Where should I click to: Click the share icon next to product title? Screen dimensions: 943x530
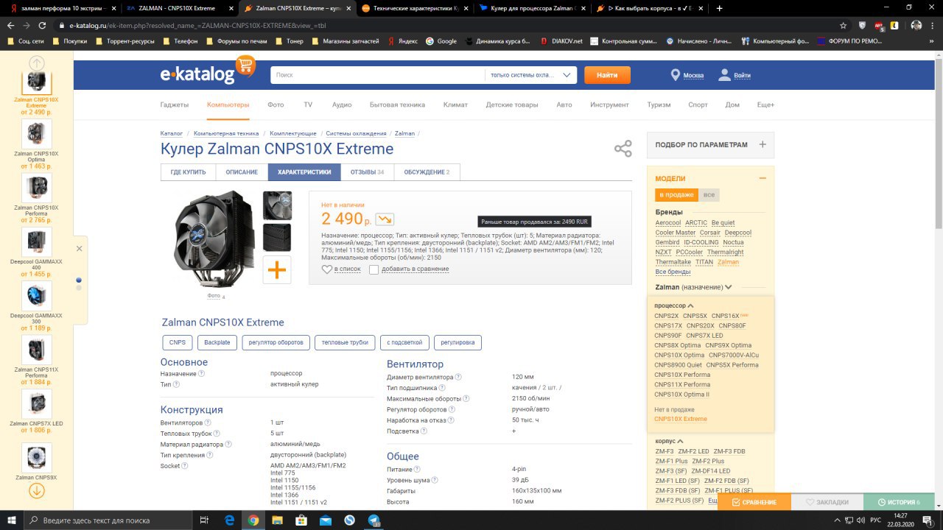623,149
